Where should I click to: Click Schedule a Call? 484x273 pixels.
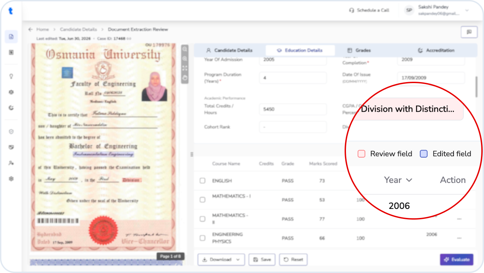coord(369,10)
